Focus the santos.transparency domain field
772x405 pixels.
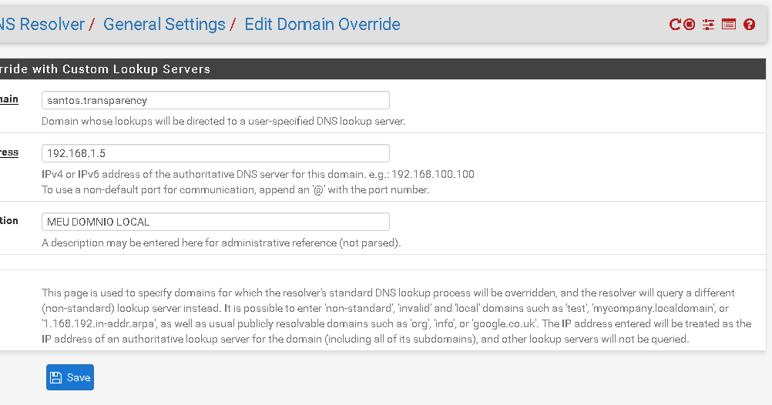point(216,100)
